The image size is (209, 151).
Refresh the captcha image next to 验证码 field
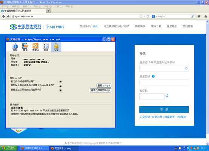pyautogui.click(x=167, y=96)
